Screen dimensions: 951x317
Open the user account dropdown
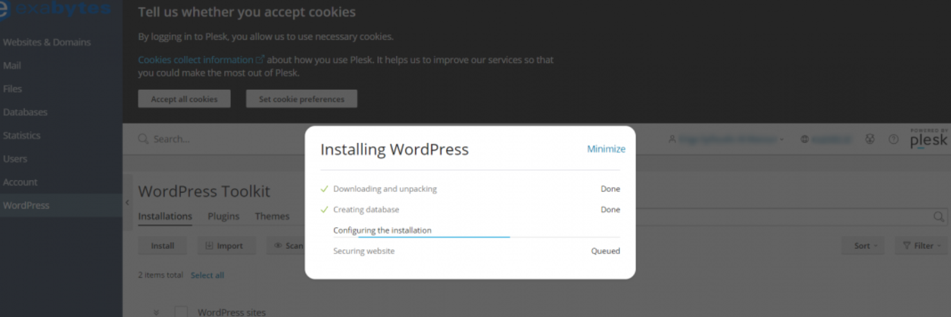(726, 139)
